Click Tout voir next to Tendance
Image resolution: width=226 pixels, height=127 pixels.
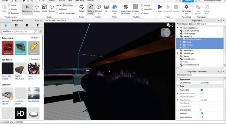coord(35,59)
